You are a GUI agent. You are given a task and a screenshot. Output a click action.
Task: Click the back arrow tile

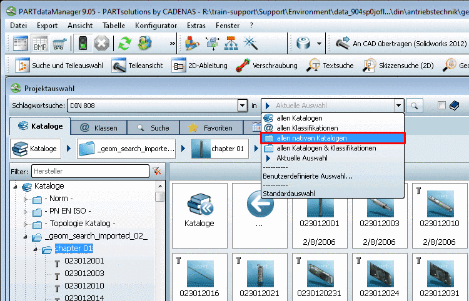260,215
